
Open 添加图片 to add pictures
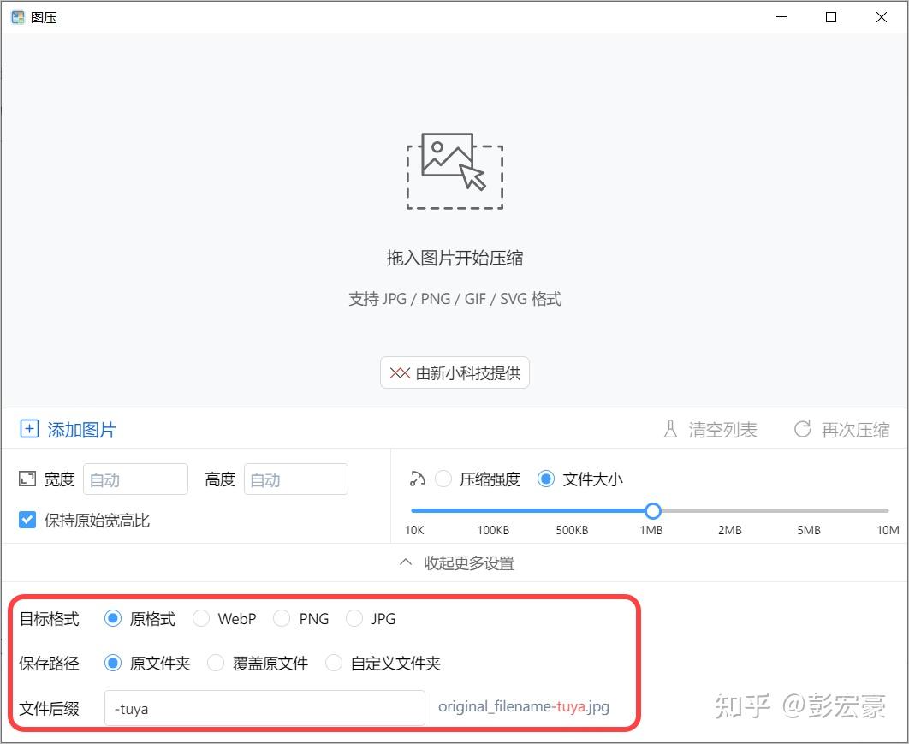[x=79, y=429]
